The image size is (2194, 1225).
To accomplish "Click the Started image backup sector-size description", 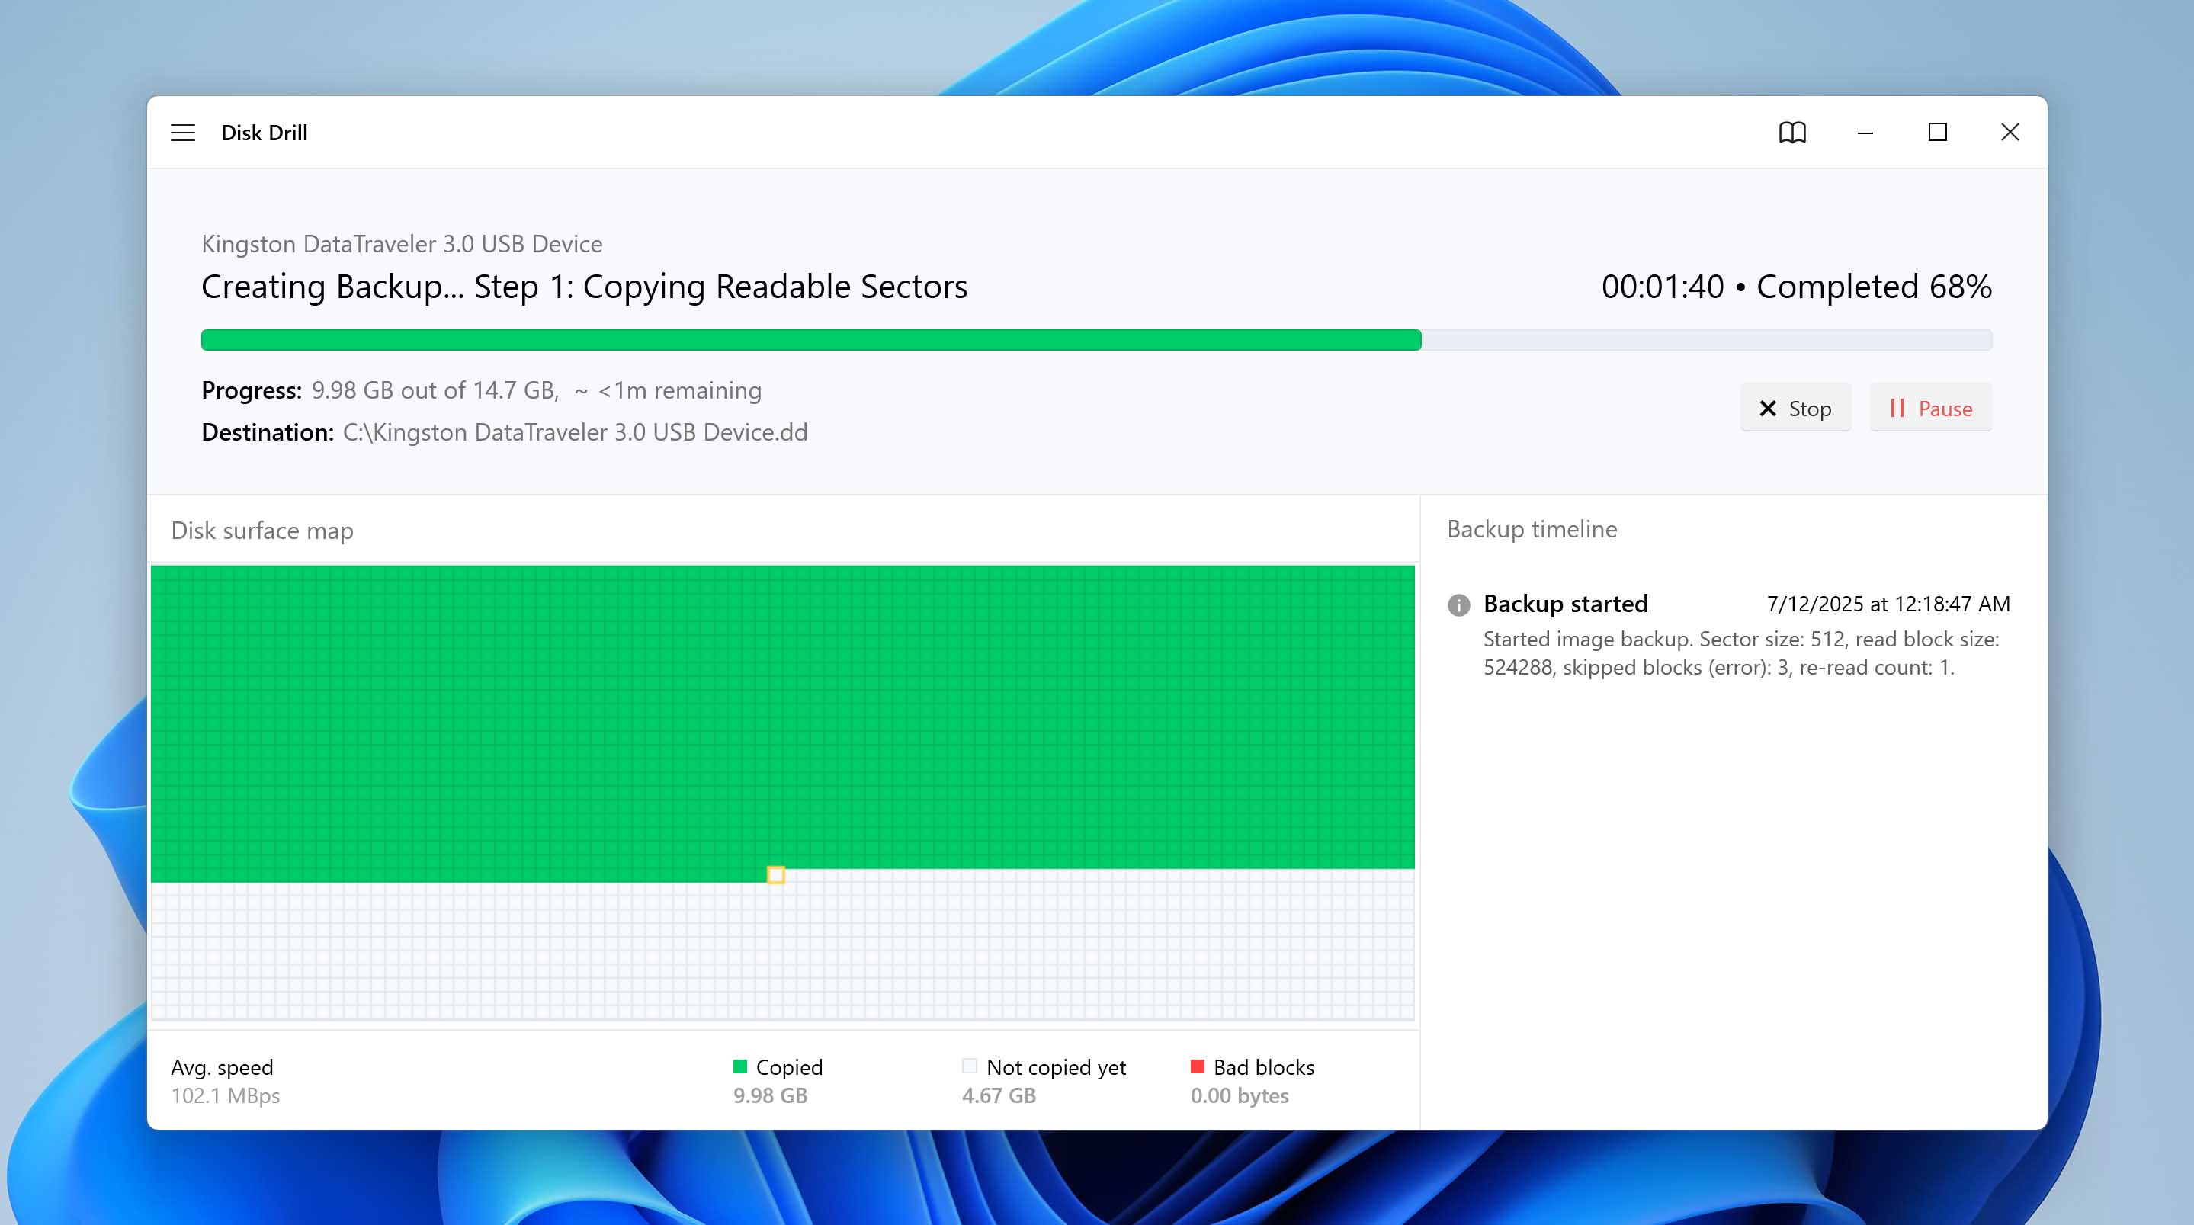I will tap(1741, 653).
